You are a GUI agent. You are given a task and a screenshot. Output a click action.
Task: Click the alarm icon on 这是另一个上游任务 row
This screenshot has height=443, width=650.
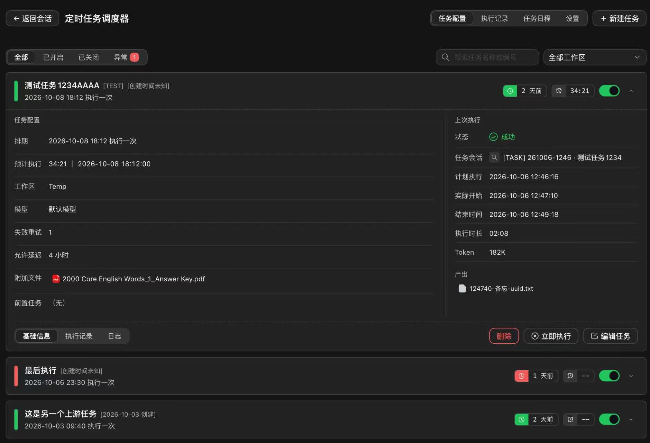coord(570,419)
